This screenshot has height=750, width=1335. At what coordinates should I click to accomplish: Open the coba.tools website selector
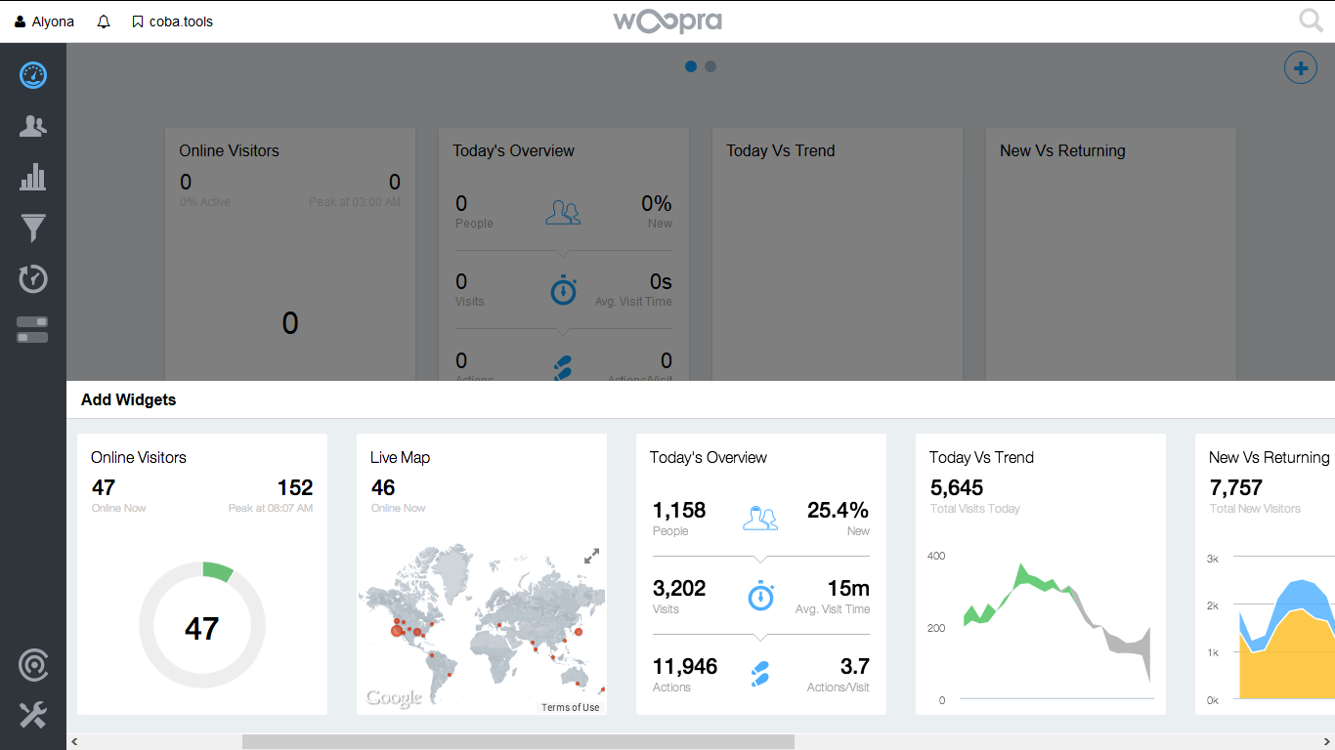pos(173,21)
